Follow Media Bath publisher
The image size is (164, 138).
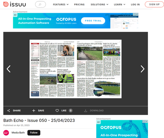pyautogui.click(x=34, y=133)
